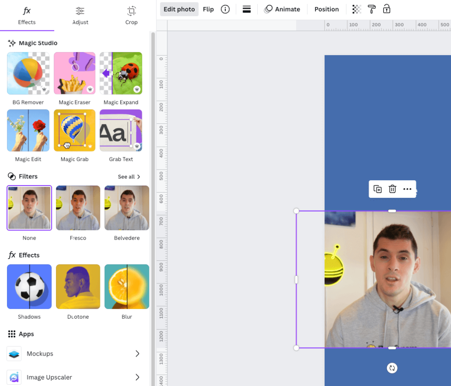Open the line weight border style icon

pyautogui.click(x=247, y=9)
